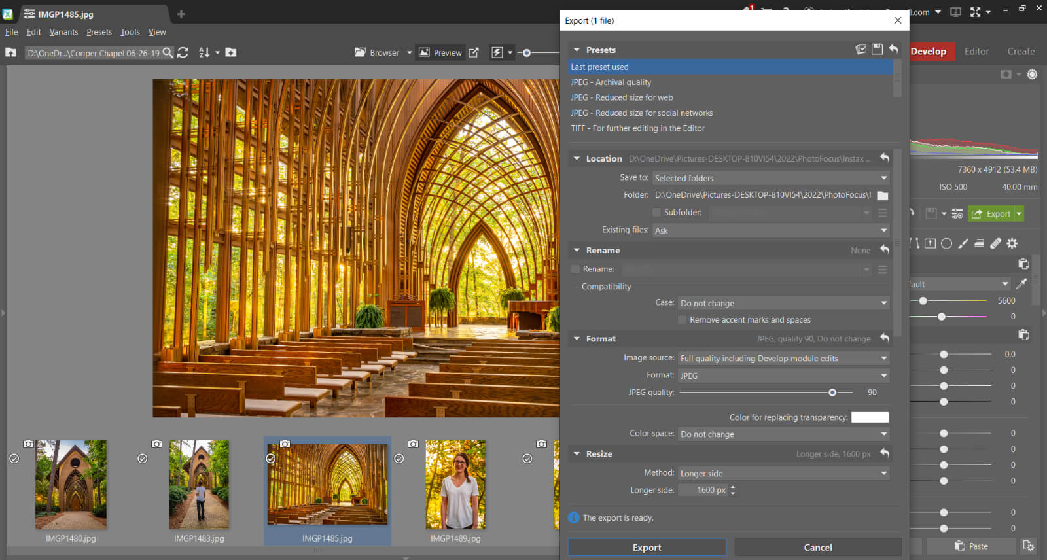Open the Format JPEG dropdown
This screenshot has height=560, width=1047.
point(783,376)
